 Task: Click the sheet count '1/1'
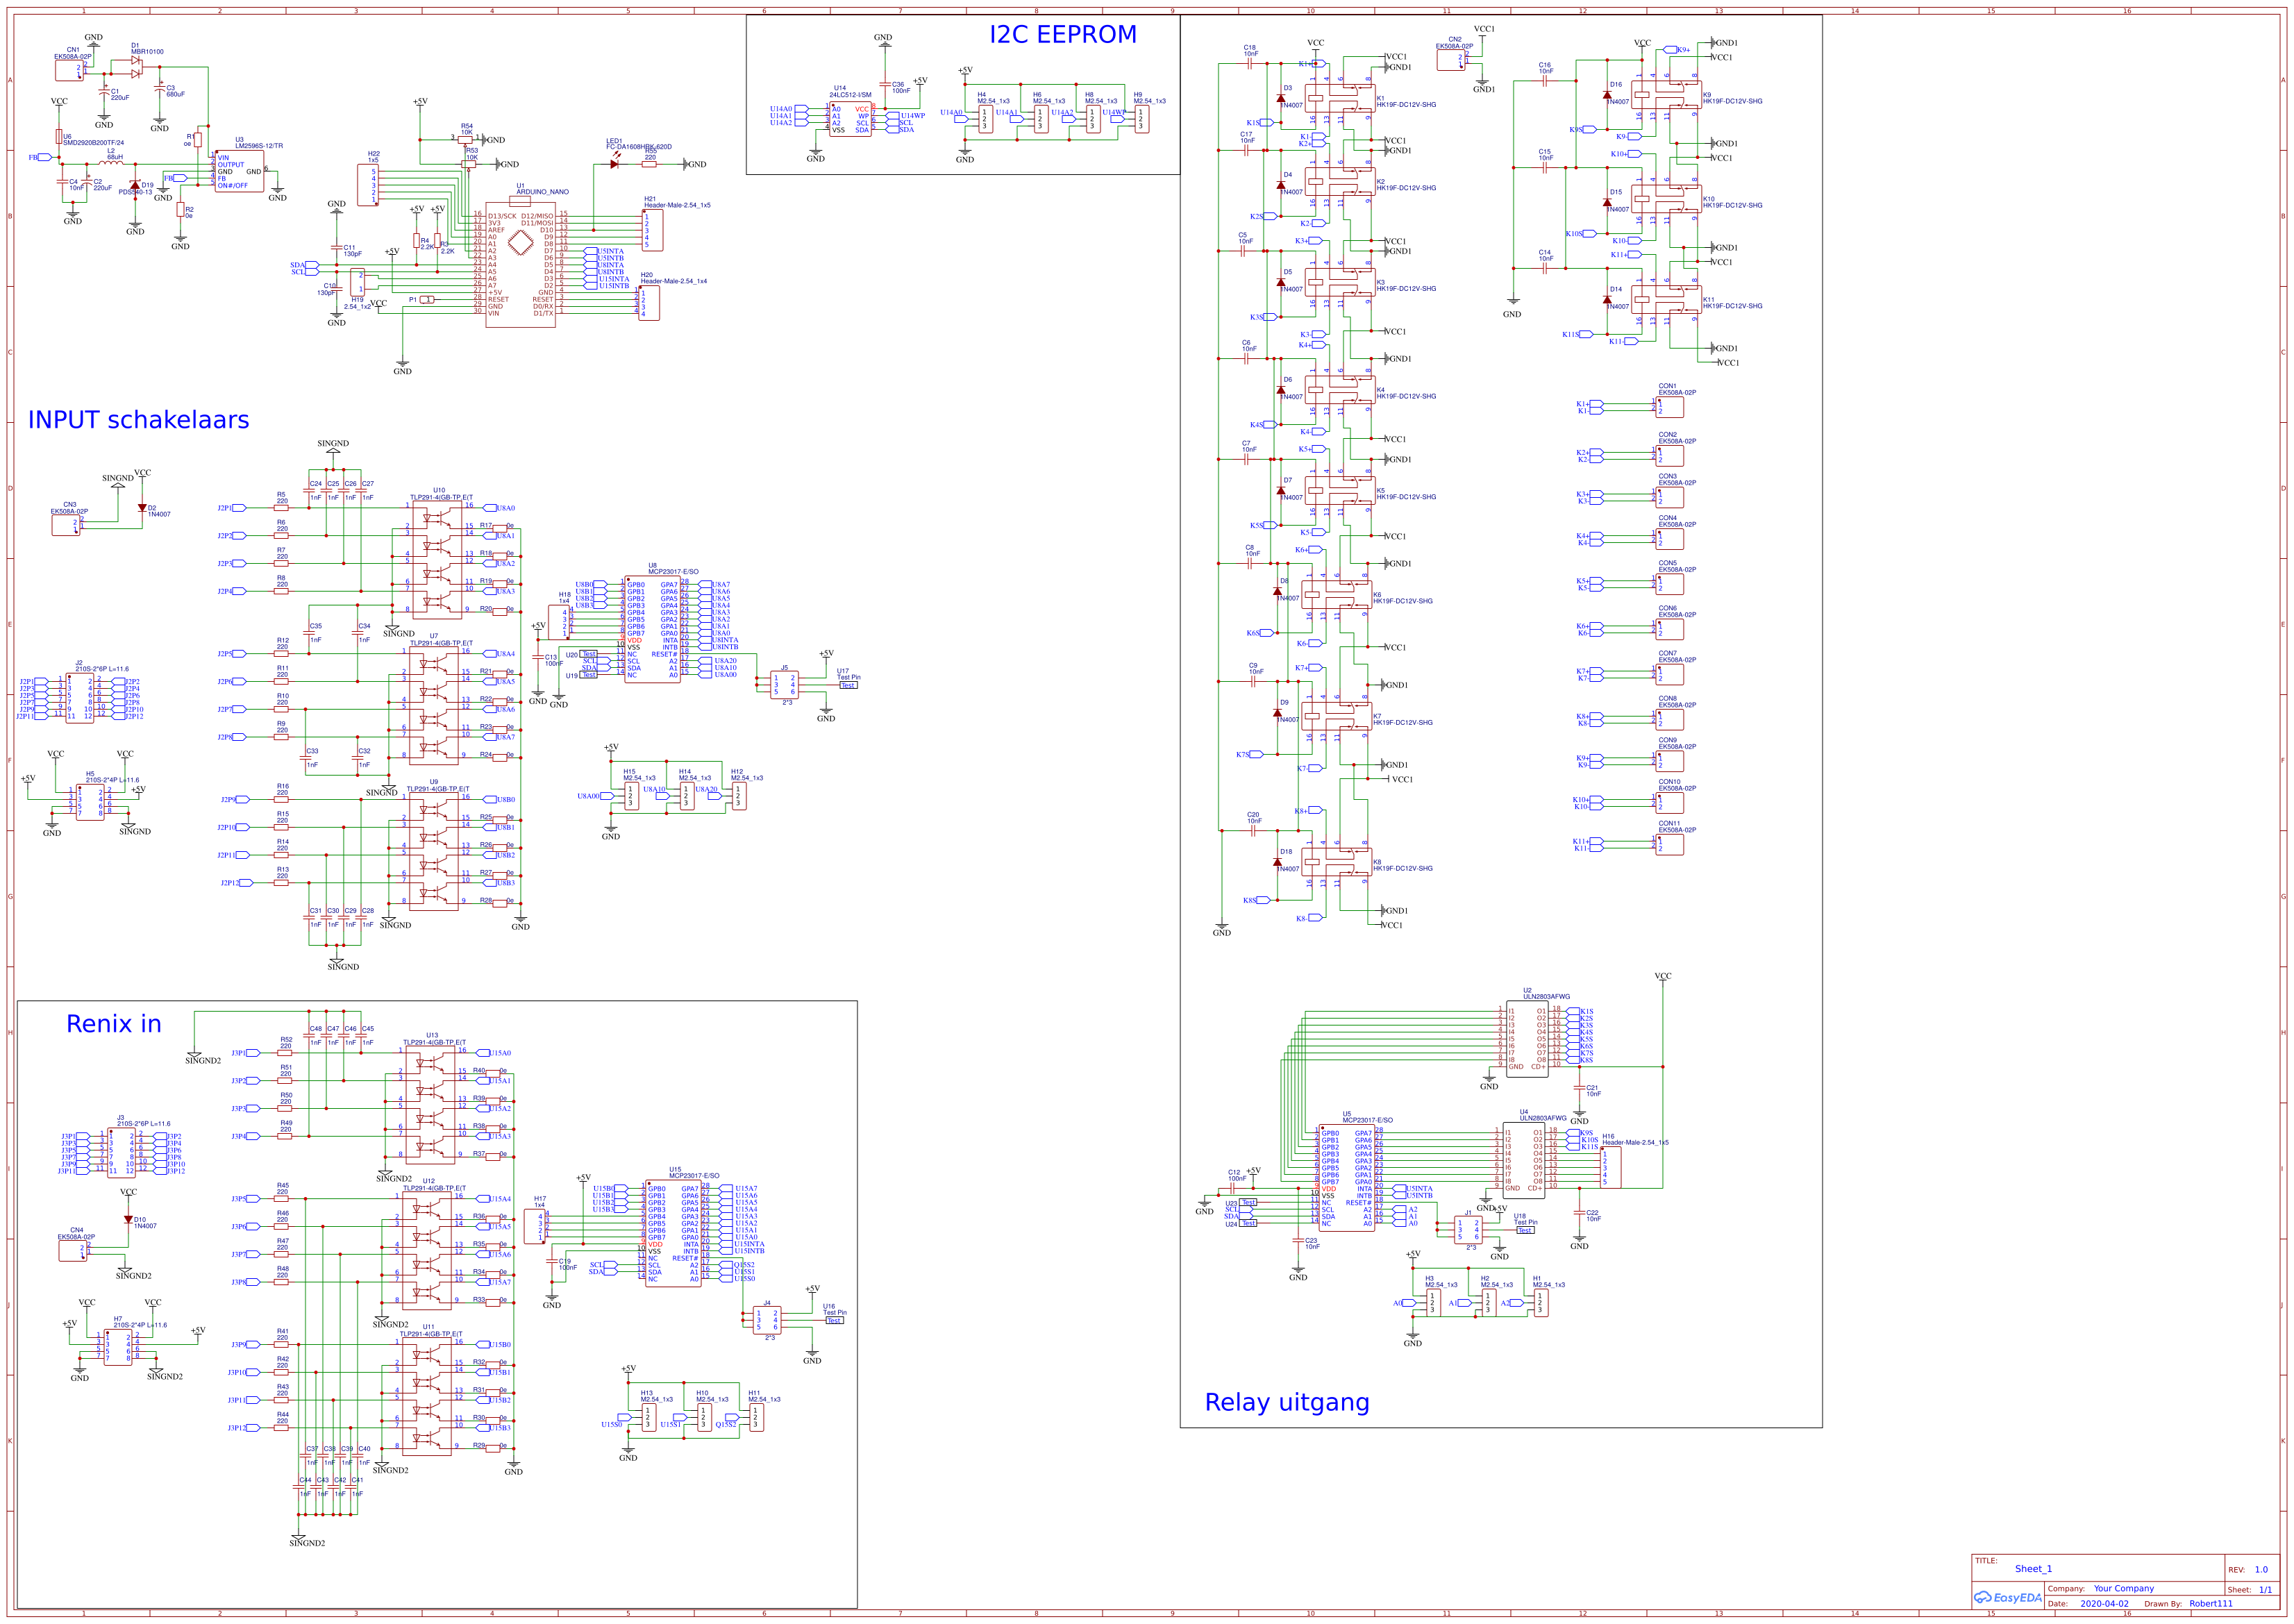[2265, 1589]
